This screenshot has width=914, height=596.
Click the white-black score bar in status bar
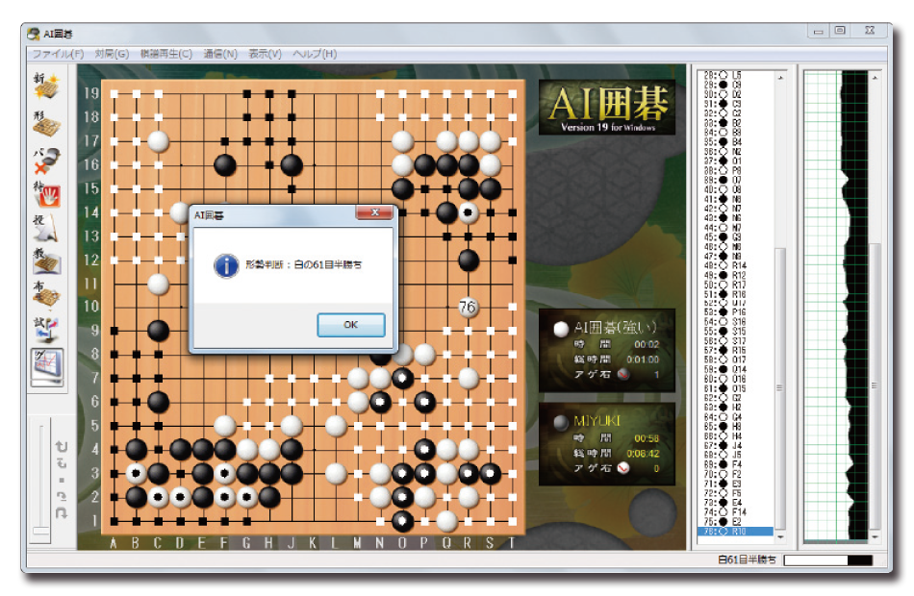click(x=828, y=559)
